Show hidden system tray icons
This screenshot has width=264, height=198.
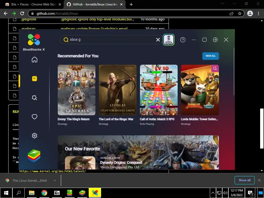click(x=213, y=193)
